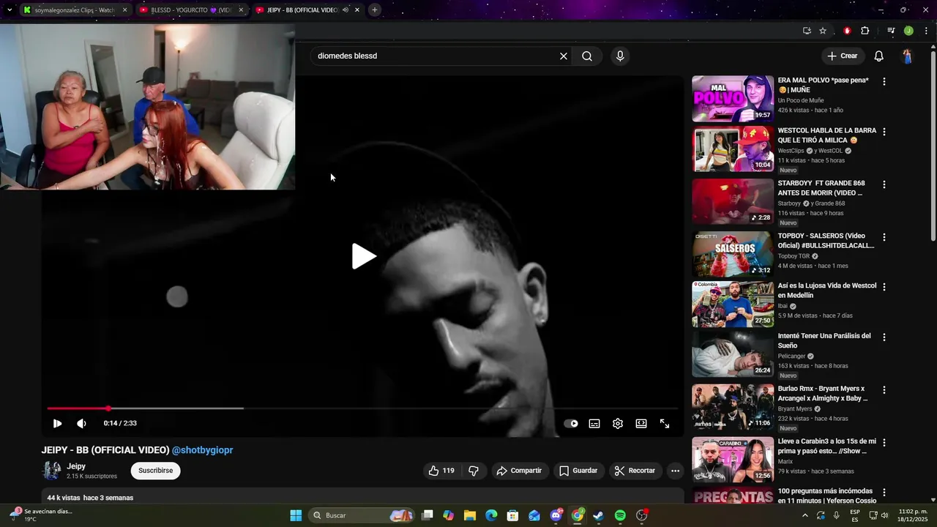
Task: Open the Jeipy channel avatar
Action: pos(52,471)
